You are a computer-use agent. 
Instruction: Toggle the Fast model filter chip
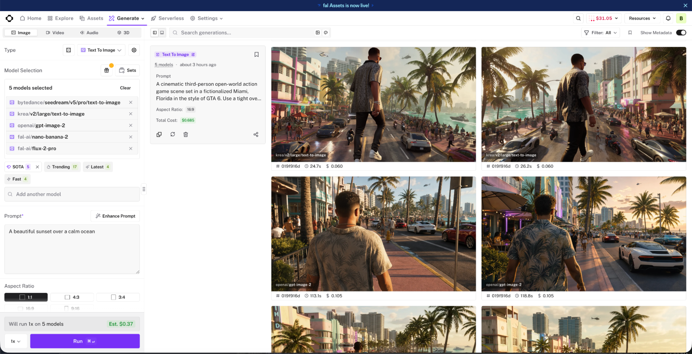tap(17, 179)
